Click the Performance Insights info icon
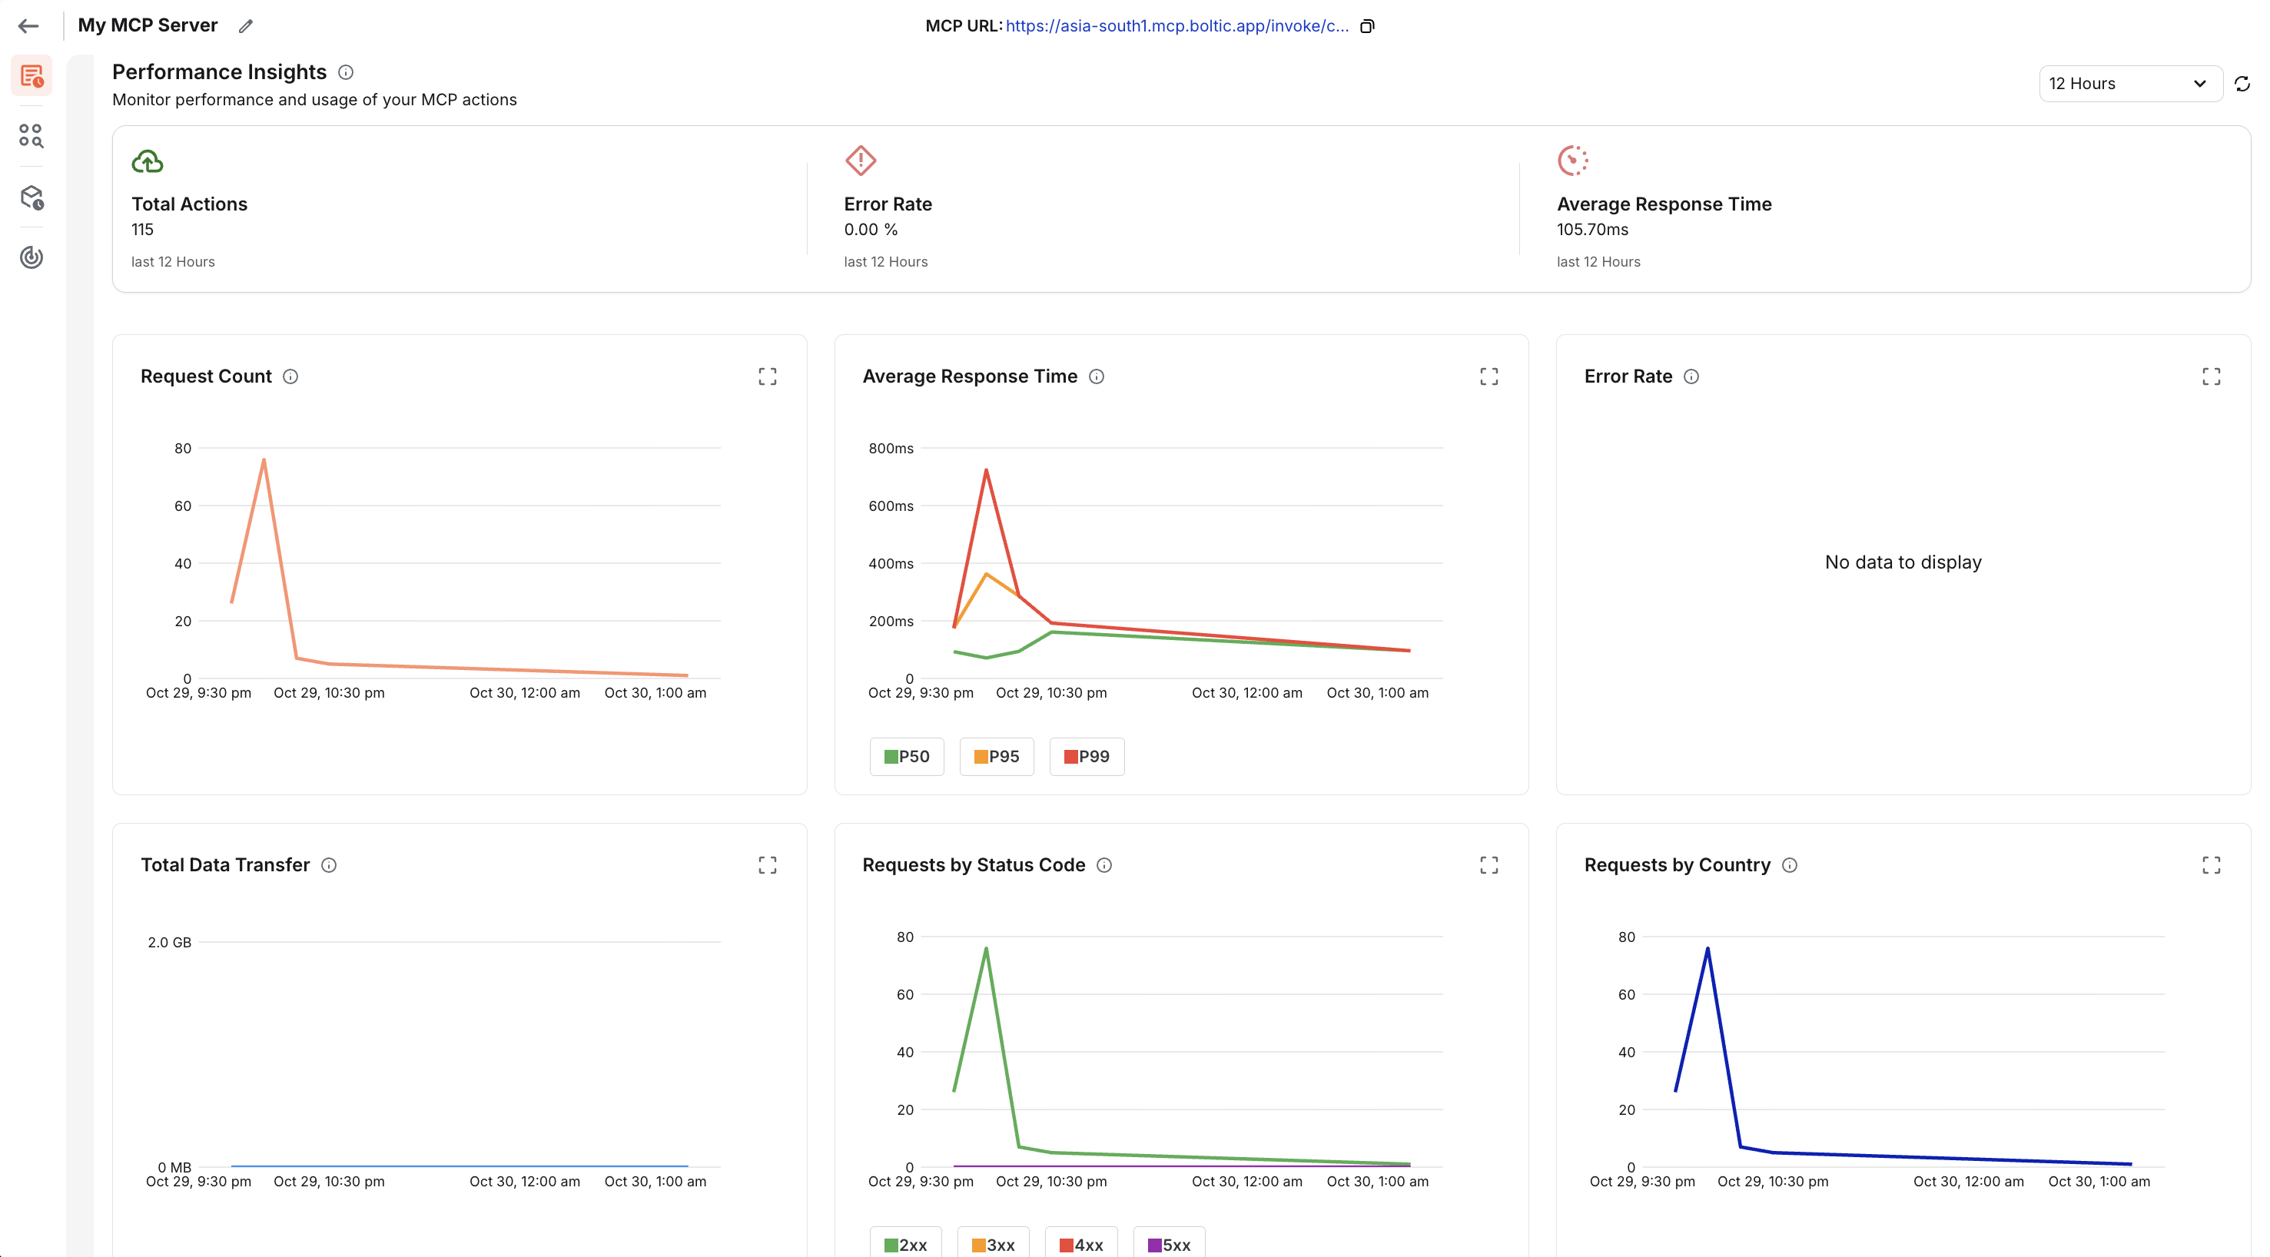 pyautogui.click(x=347, y=72)
